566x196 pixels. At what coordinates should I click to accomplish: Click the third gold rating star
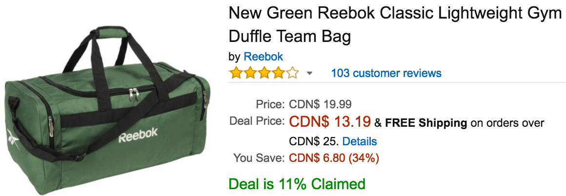point(263,73)
